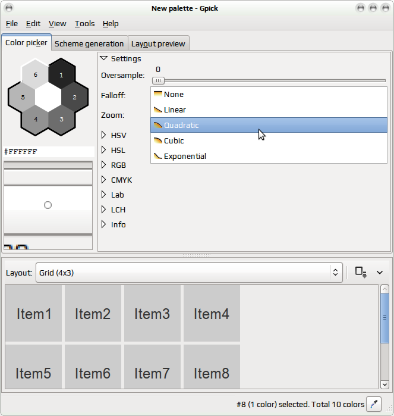The width and height of the screenshot is (394, 416).
Task: Click the window menu button at title bar left
Action: (x=9, y=8)
